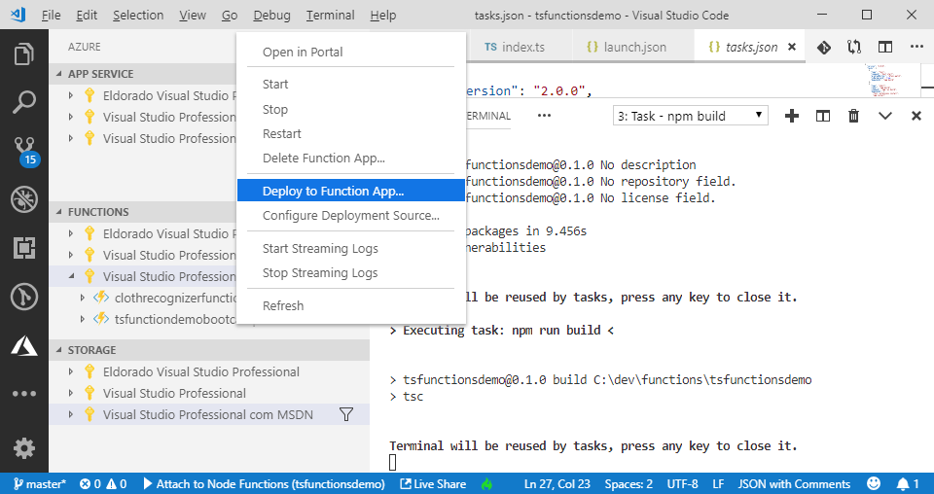
Task: Create a new terminal with plus icon
Action: [792, 116]
